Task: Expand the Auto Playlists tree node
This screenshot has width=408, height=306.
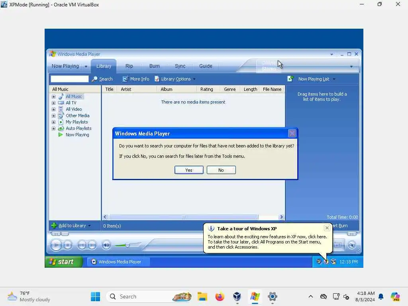Action: pyautogui.click(x=54, y=128)
